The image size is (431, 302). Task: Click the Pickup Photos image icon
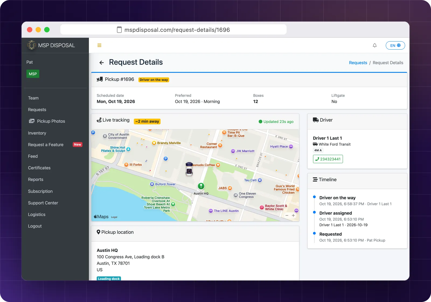[x=32, y=121]
